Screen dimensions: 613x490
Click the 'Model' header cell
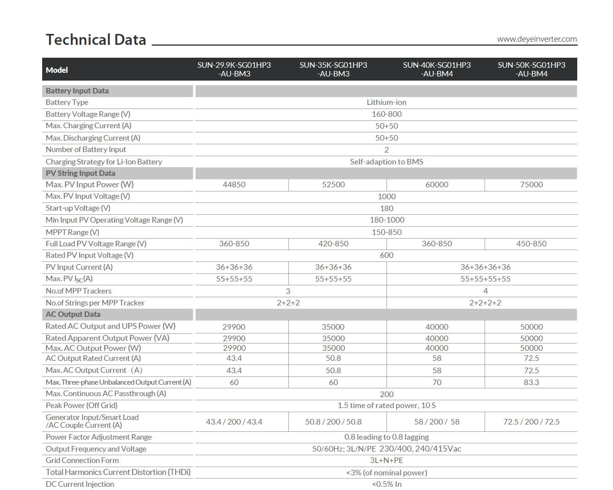click(x=57, y=70)
